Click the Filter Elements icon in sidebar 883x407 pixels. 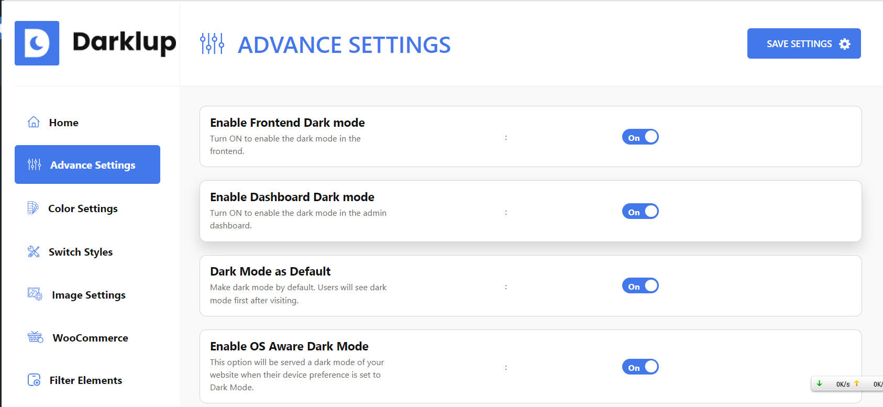(34, 380)
